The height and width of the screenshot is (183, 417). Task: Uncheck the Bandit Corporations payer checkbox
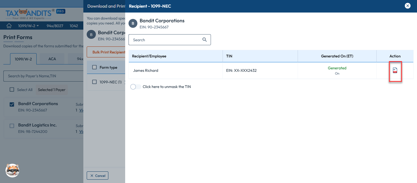12,104
